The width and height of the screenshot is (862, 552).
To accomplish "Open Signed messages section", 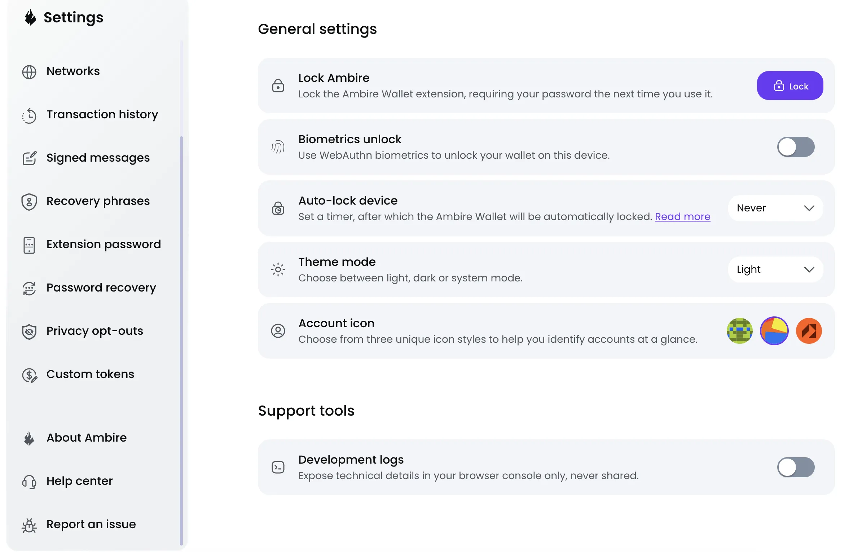I will [x=98, y=158].
